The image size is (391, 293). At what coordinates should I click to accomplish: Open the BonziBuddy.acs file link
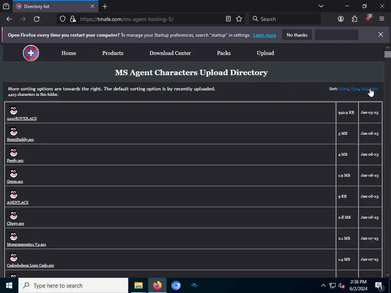pos(20,140)
